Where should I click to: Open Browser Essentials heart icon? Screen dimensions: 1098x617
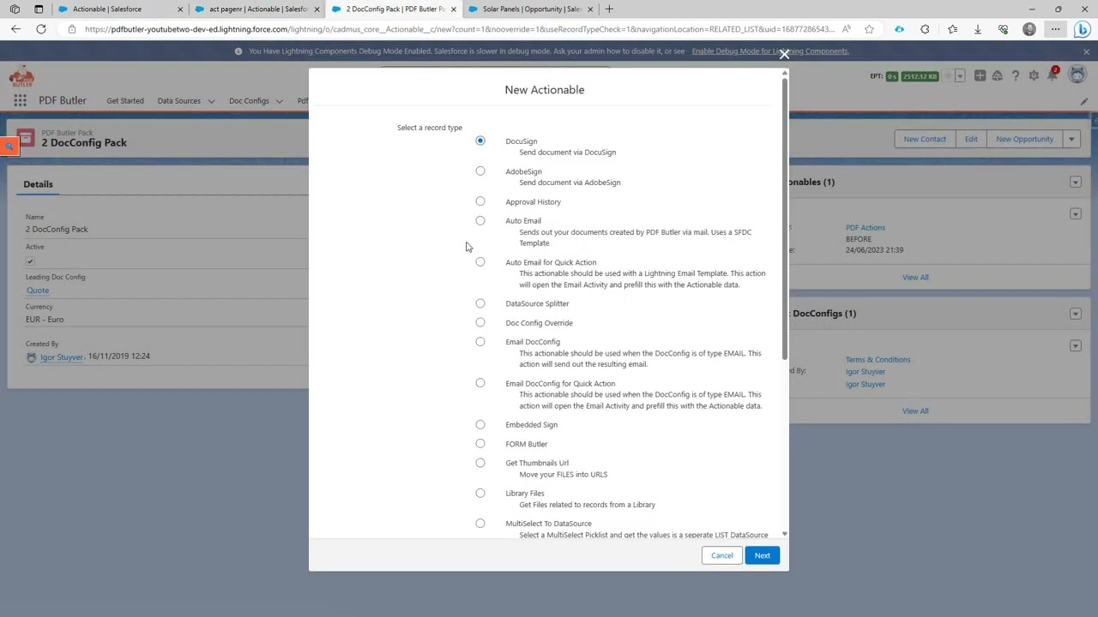point(1003,29)
